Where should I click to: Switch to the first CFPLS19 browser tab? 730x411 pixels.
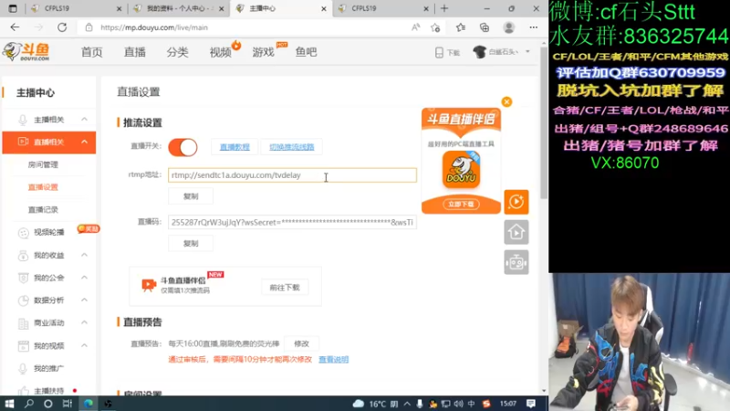tap(75, 8)
